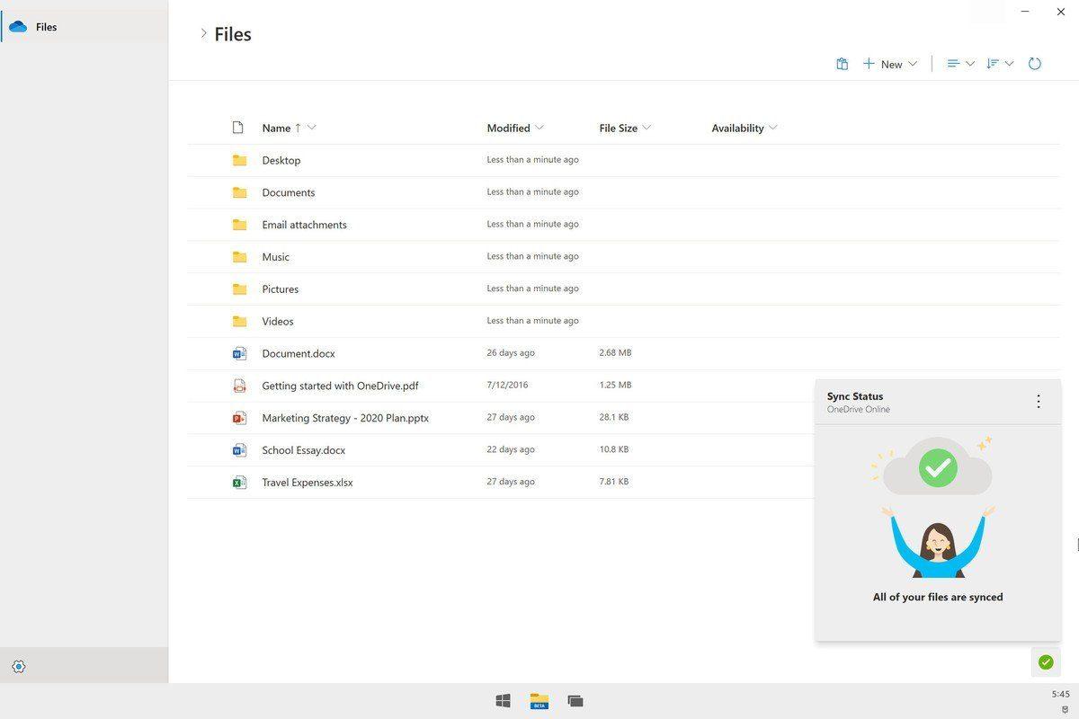The image size is (1079, 719).
Task: Click the Word icon next to Document.docx
Action: pos(239,353)
